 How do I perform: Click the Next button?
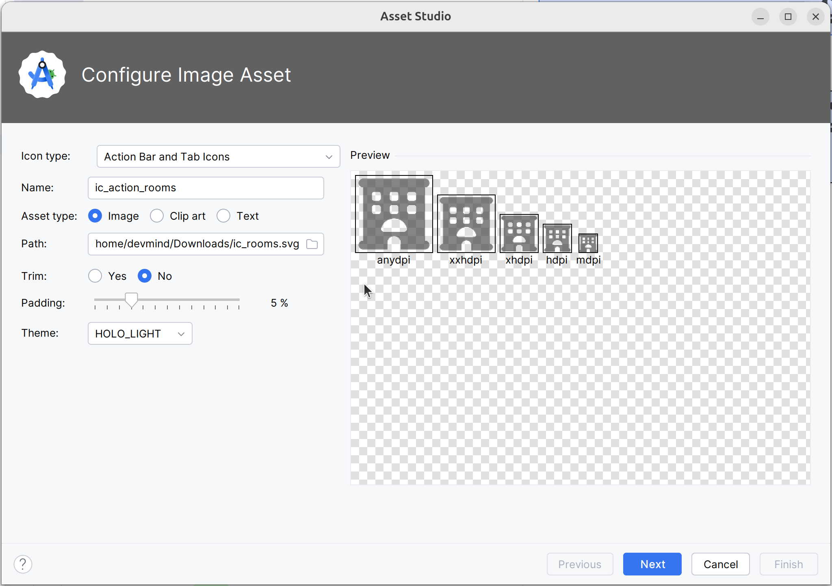[652, 564]
